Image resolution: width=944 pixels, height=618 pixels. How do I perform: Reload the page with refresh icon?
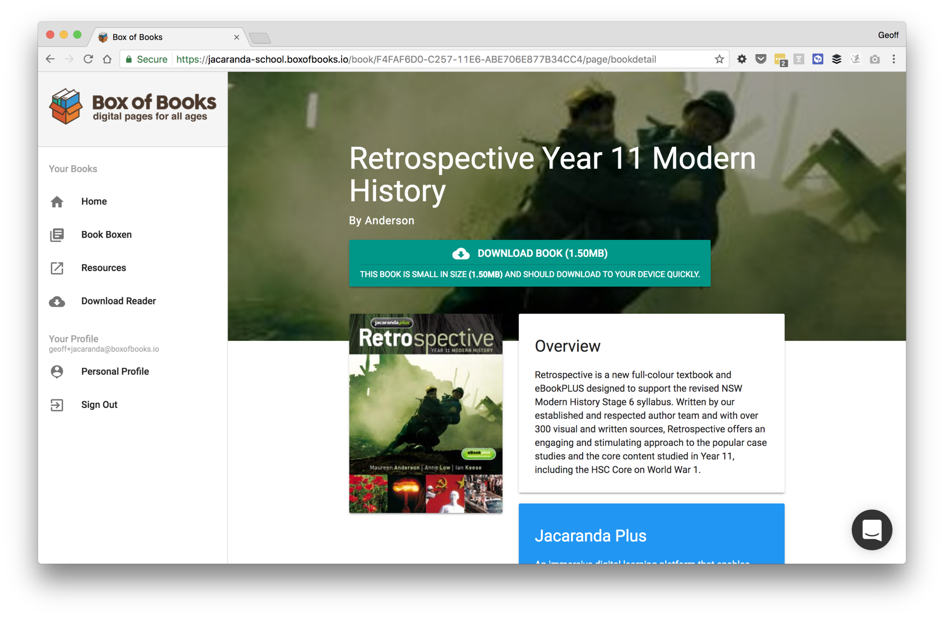pos(88,60)
